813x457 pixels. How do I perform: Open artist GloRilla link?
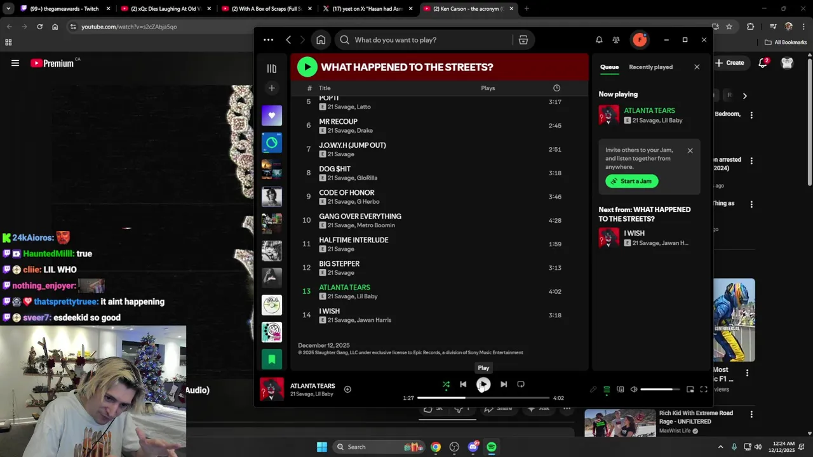pos(367,178)
